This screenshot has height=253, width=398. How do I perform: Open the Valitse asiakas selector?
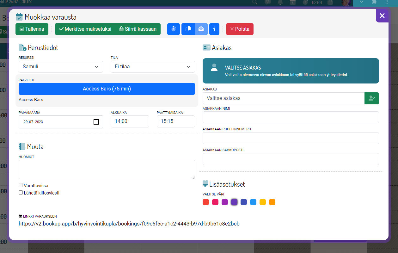pyautogui.click(x=283, y=98)
